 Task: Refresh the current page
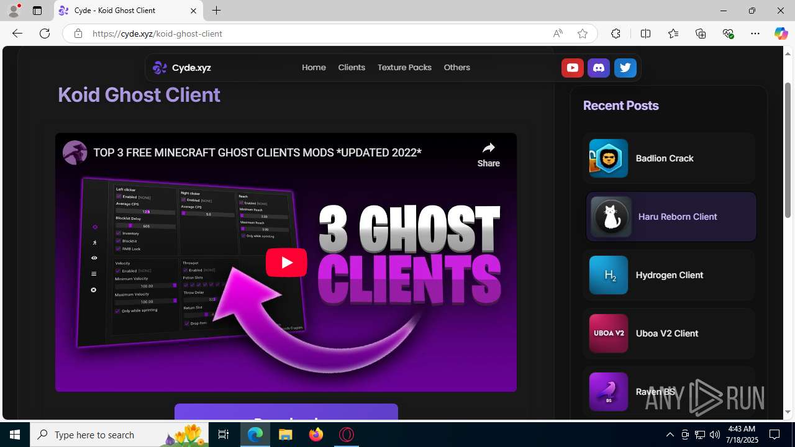[x=45, y=34]
